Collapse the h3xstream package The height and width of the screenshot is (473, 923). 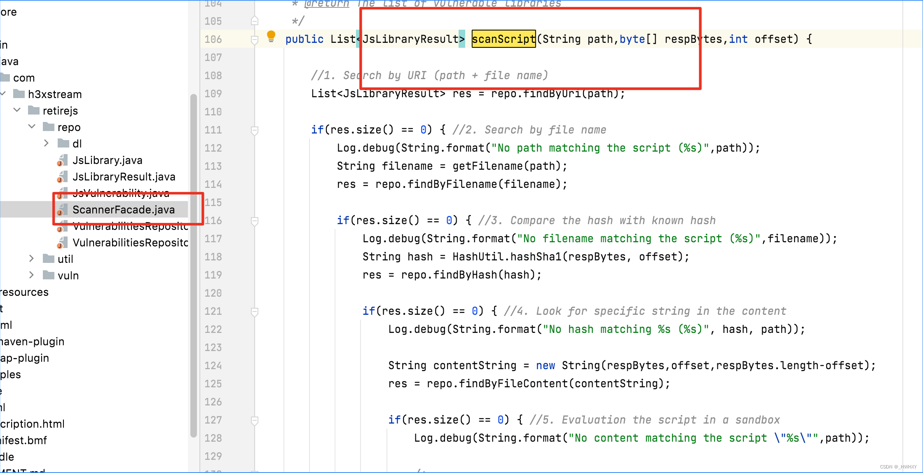point(3,94)
